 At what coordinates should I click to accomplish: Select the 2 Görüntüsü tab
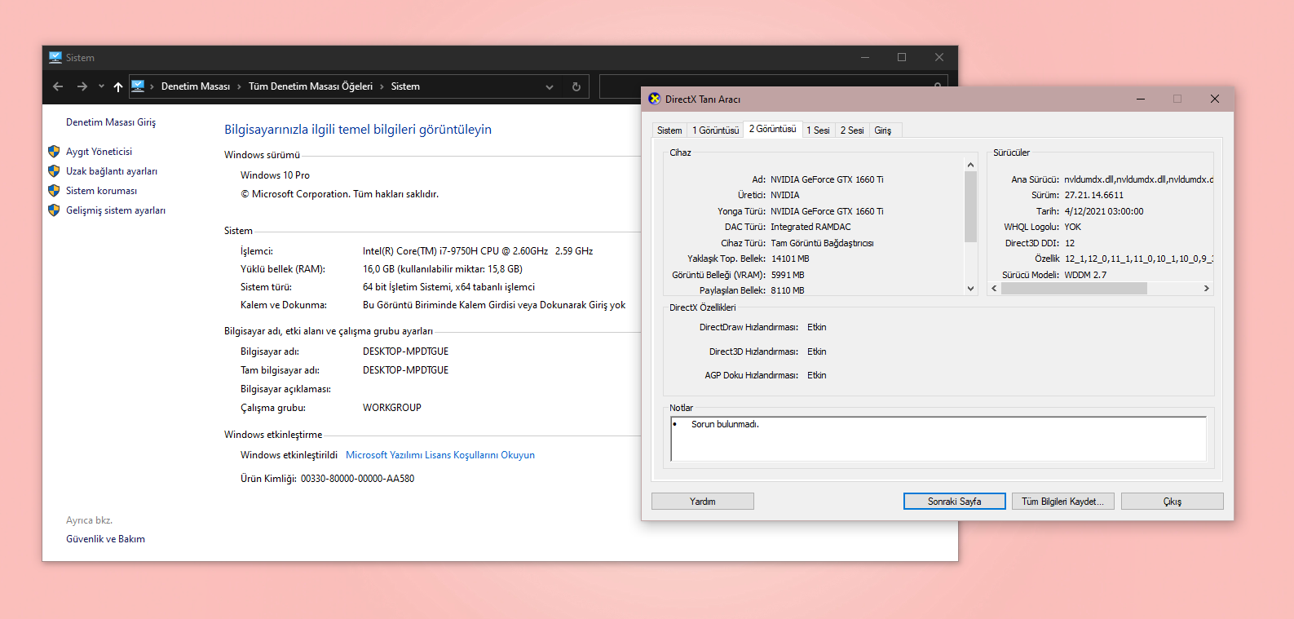(772, 129)
